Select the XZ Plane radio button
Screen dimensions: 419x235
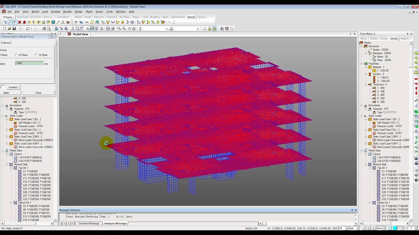[16, 55]
